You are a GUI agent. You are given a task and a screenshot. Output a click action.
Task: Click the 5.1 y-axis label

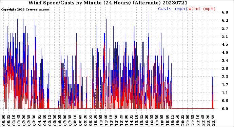225,36
